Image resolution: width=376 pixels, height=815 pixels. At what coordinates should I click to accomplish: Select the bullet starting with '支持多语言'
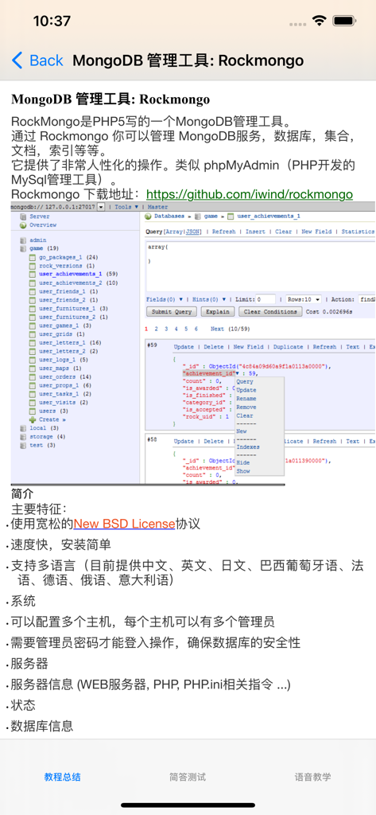coord(188,572)
